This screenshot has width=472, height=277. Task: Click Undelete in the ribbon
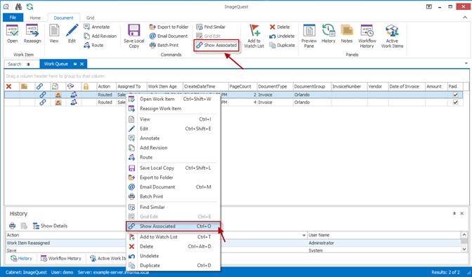(282, 36)
